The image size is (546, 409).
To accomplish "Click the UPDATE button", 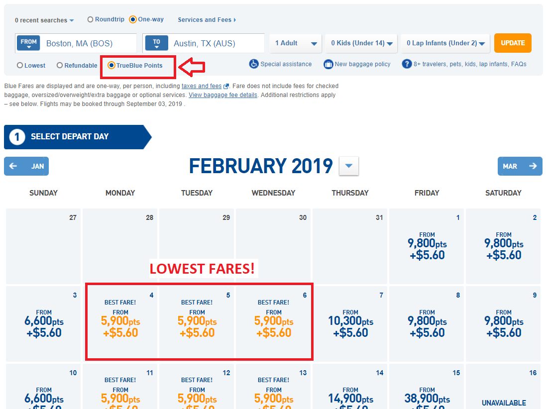I will tap(513, 43).
